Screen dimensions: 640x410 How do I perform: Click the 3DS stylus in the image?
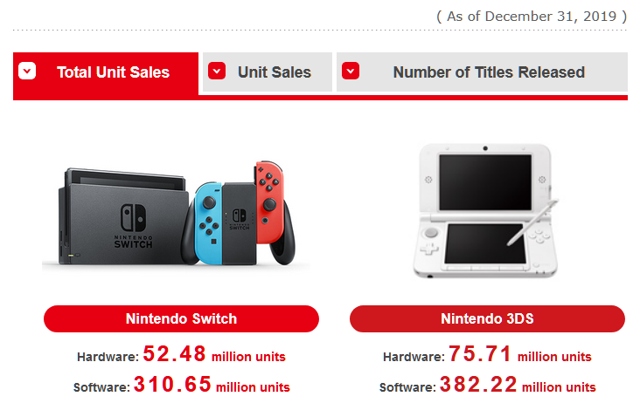click(x=532, y=222)
